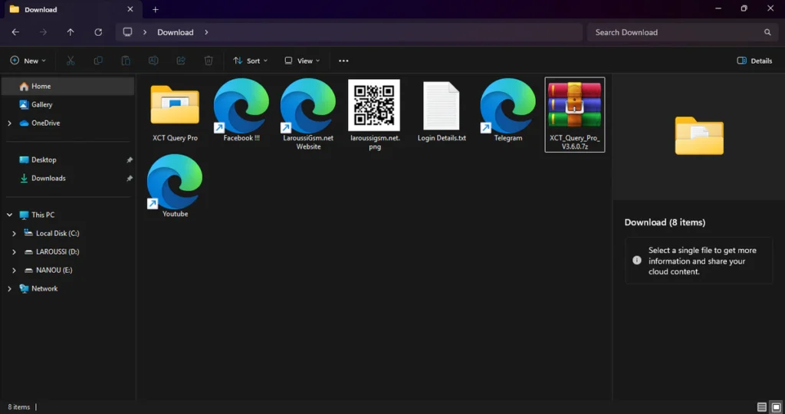This screenshot has width=785, height=414.
Task: Select the Telegram shortcut icon
Action: click(507, 110)
